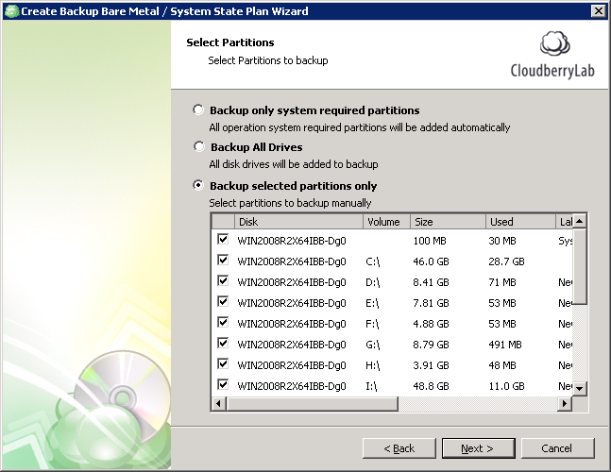Click the Back button
The image size is (611, 472).
coord(399,448)
